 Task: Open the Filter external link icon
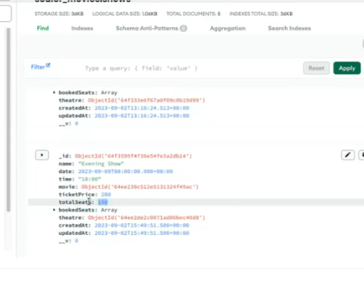48,65
